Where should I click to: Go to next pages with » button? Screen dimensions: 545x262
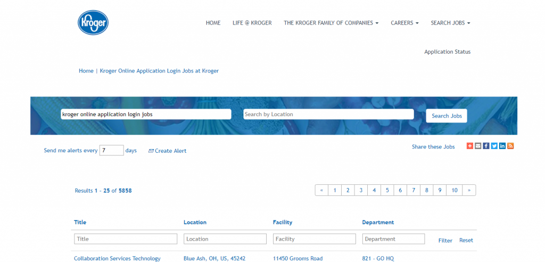click(x=469, y=190)
